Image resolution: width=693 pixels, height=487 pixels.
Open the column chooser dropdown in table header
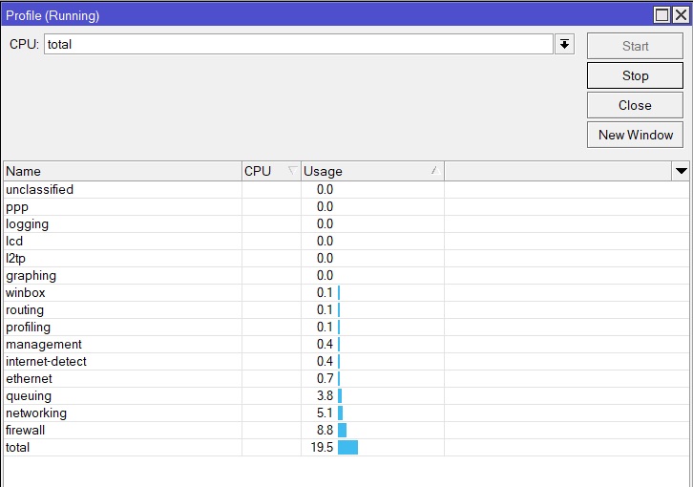[x=681, y=171]
